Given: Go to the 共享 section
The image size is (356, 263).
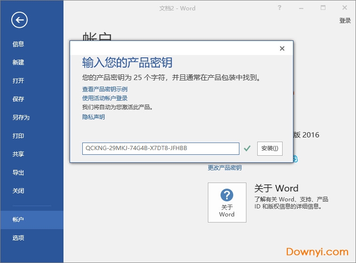Looking at the screenshot, I should pyautogui.click(x=18, y=154).
